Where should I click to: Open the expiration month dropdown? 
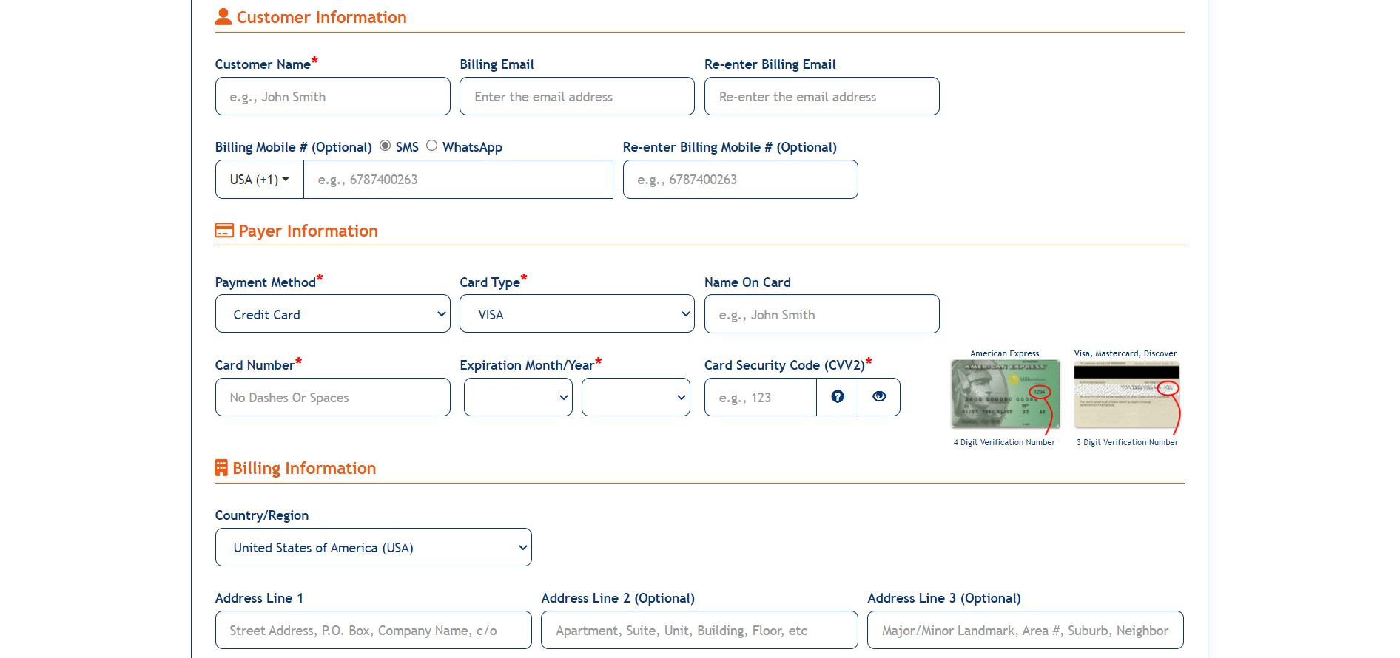click(518, 397)
